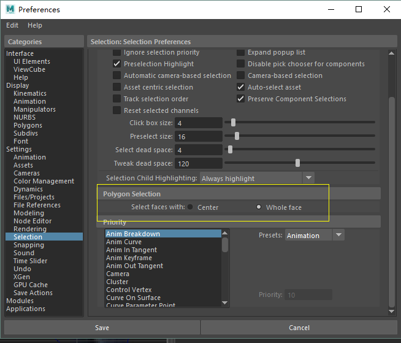Uncheck Auto-select asset
Screen dimensions: 401x343
240,87
